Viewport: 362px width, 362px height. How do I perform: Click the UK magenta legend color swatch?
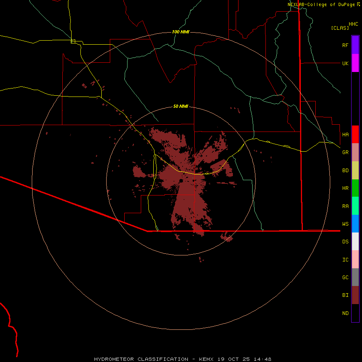355,63
